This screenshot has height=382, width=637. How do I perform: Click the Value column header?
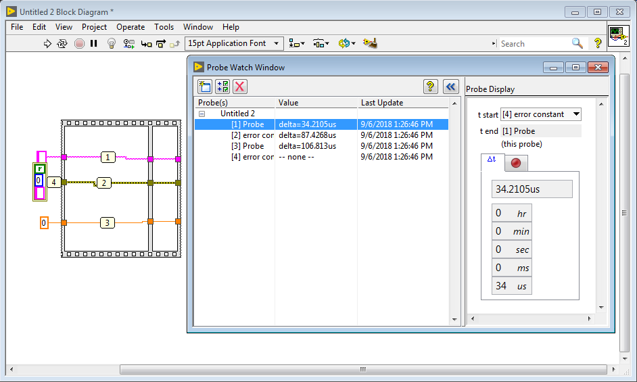(x=316, y=103)
